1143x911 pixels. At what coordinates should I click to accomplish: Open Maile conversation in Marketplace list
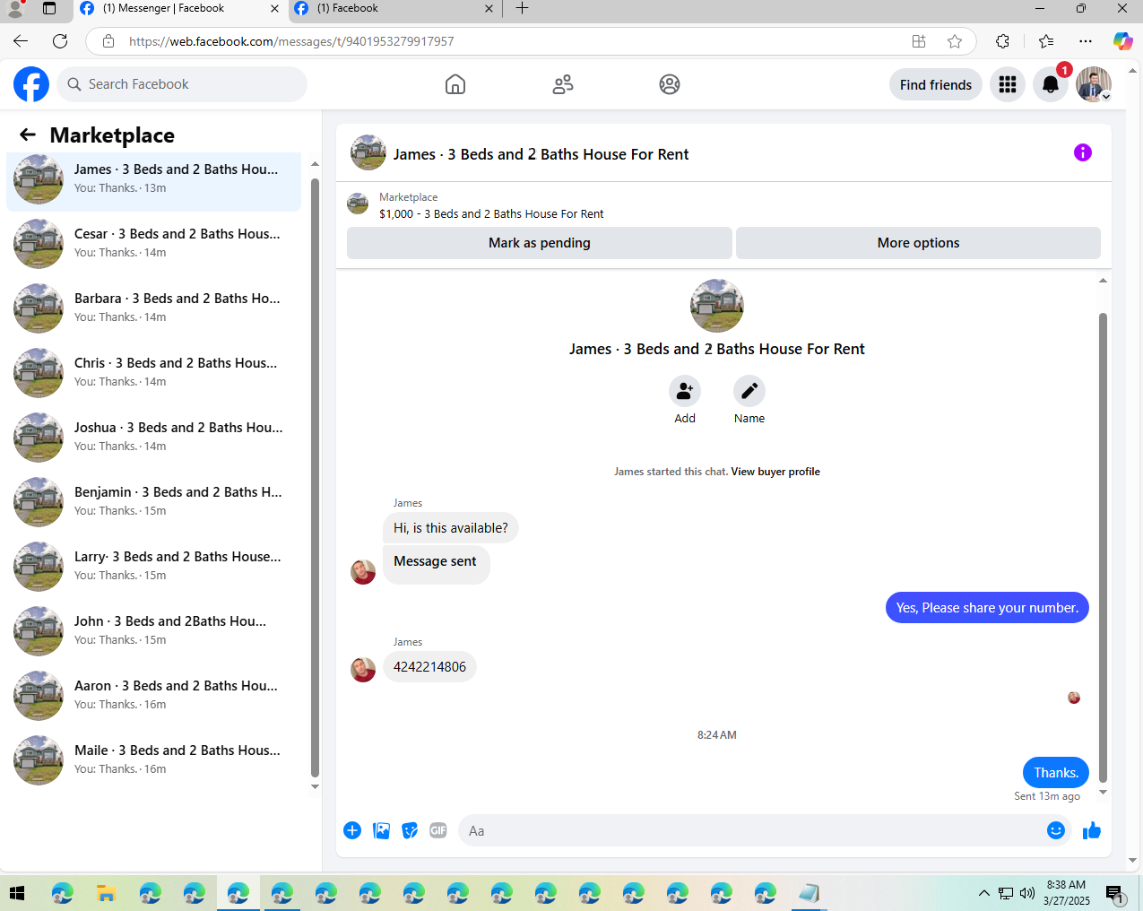154,760
